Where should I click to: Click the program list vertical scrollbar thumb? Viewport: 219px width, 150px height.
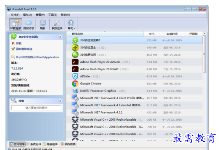(204, 54)
